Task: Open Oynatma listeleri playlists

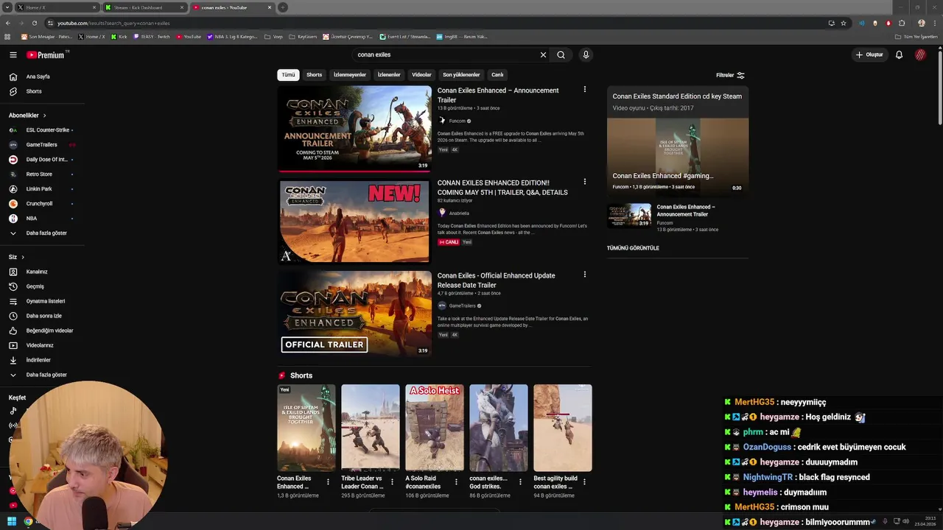Action: coord(46,301)
